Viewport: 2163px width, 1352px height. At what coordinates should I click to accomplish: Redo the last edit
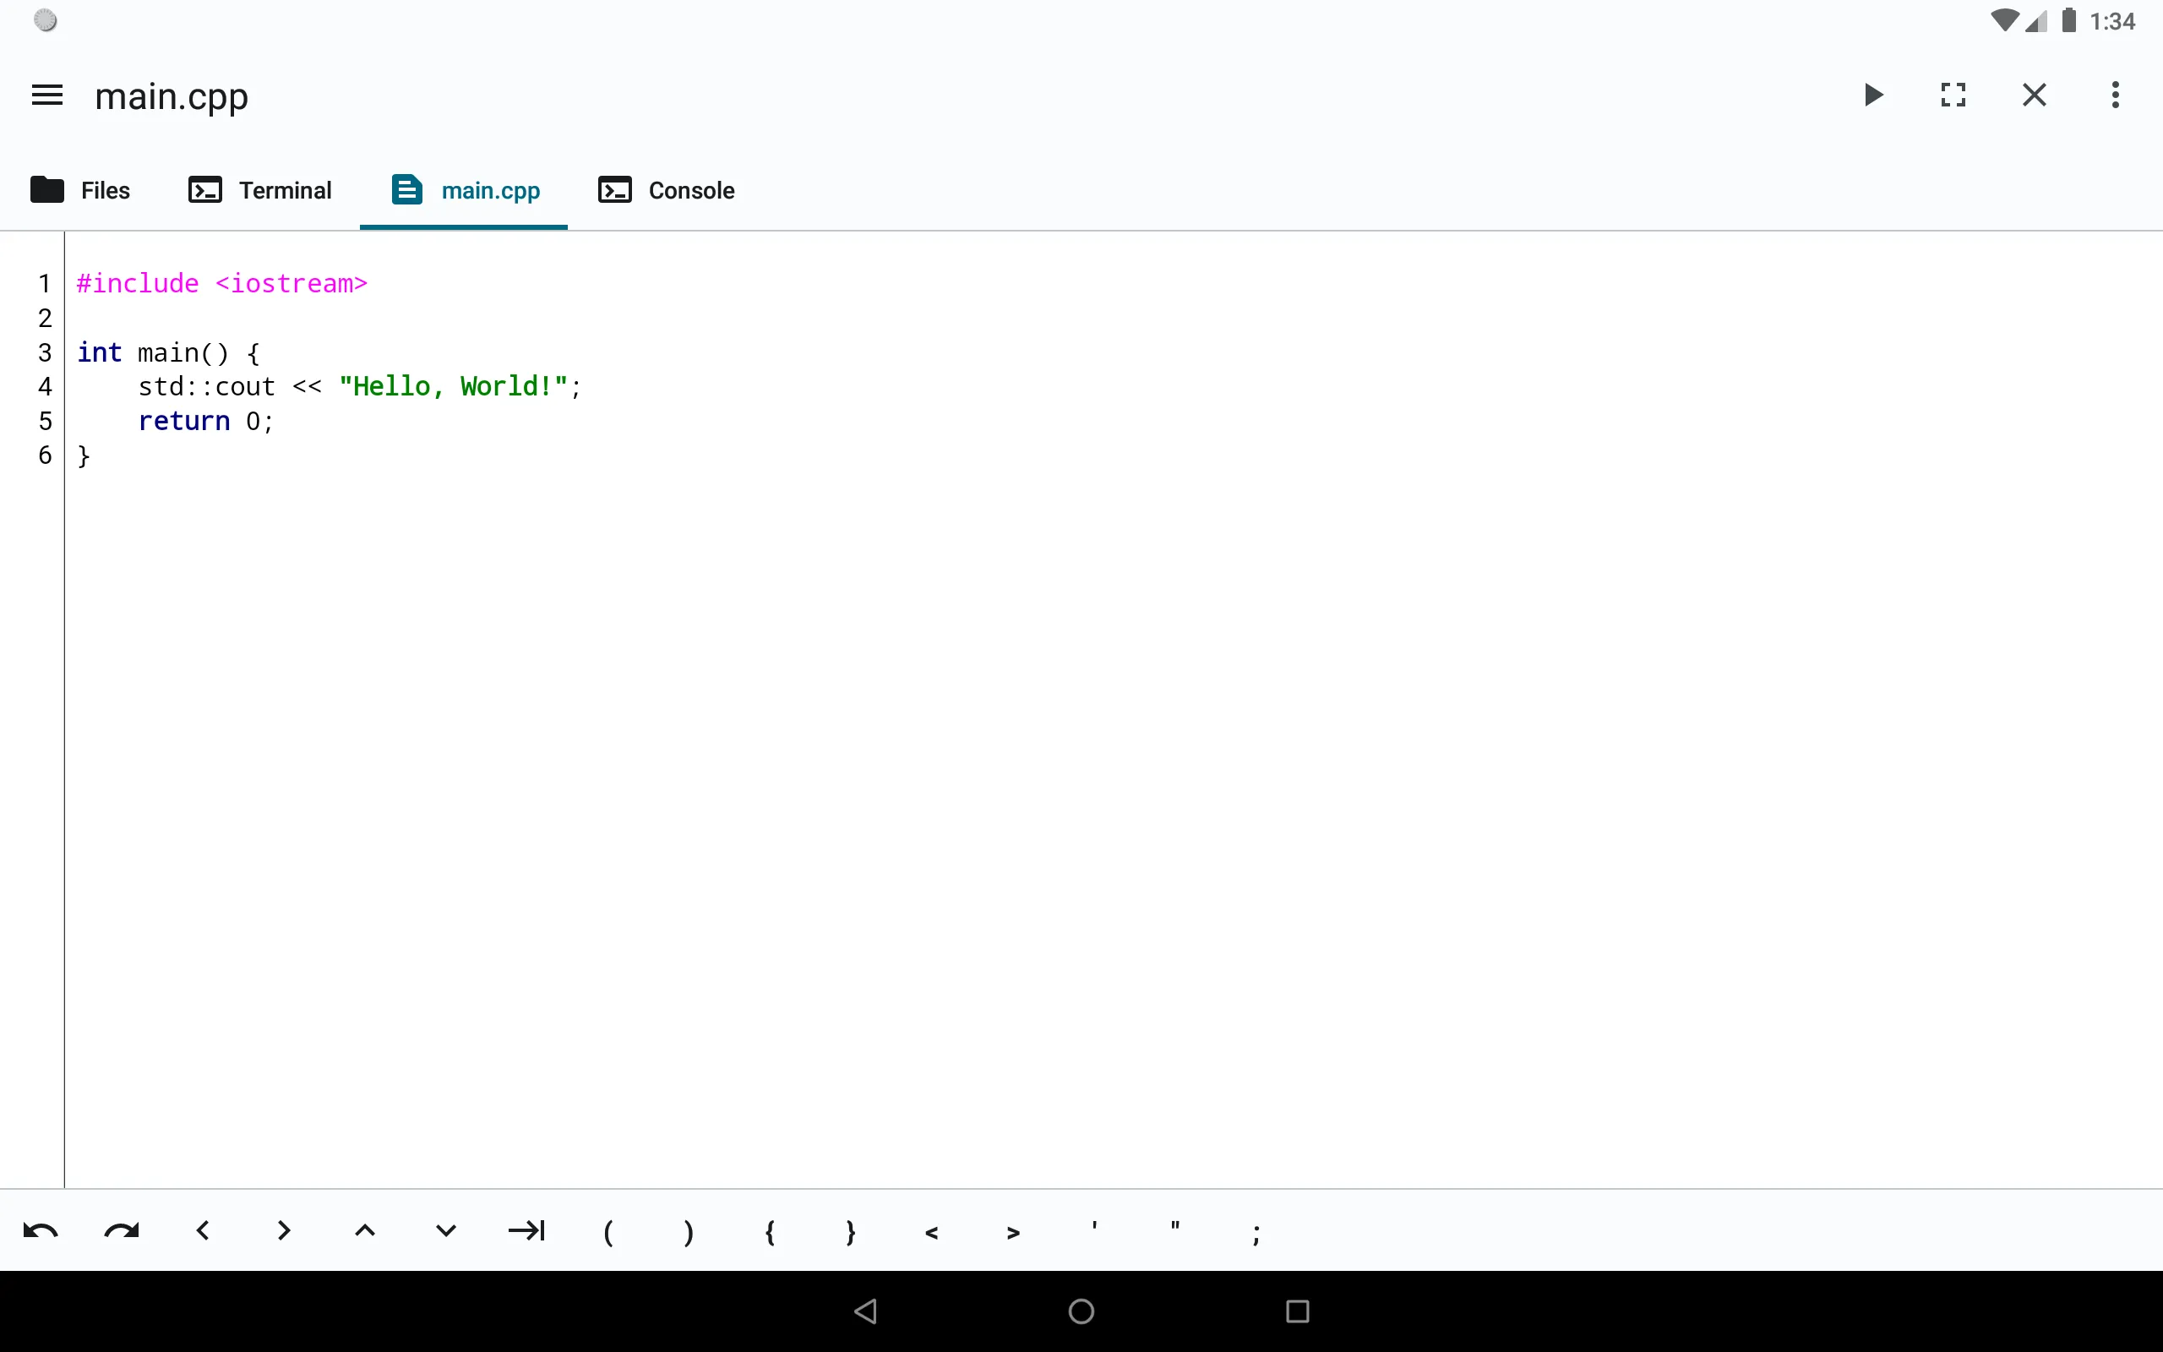click(x=122, y=1230)
